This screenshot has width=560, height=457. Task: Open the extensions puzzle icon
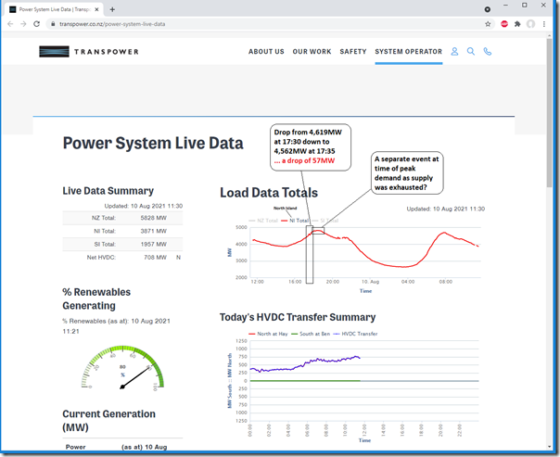(x=517, y=24)
